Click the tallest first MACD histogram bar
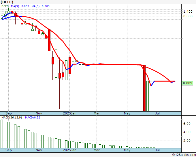The width and height of the screenshot is (196, 157). (2, 134)
